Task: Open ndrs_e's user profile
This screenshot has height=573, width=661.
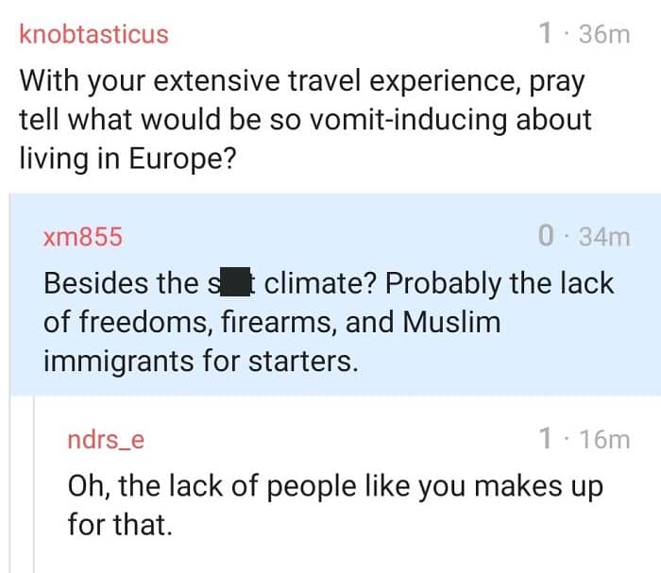Action: (107, 439)
